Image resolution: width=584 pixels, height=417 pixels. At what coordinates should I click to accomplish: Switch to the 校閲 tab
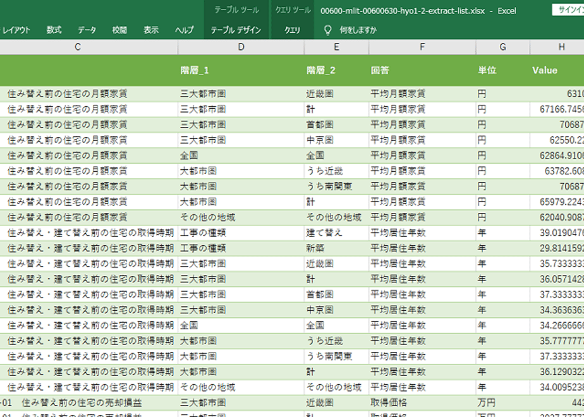(x=119, y=30)
